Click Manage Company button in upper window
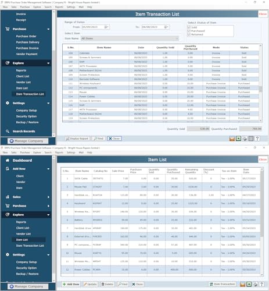This screenshot has height=291, width=269. pyautogui.click(x=28, y=141)
